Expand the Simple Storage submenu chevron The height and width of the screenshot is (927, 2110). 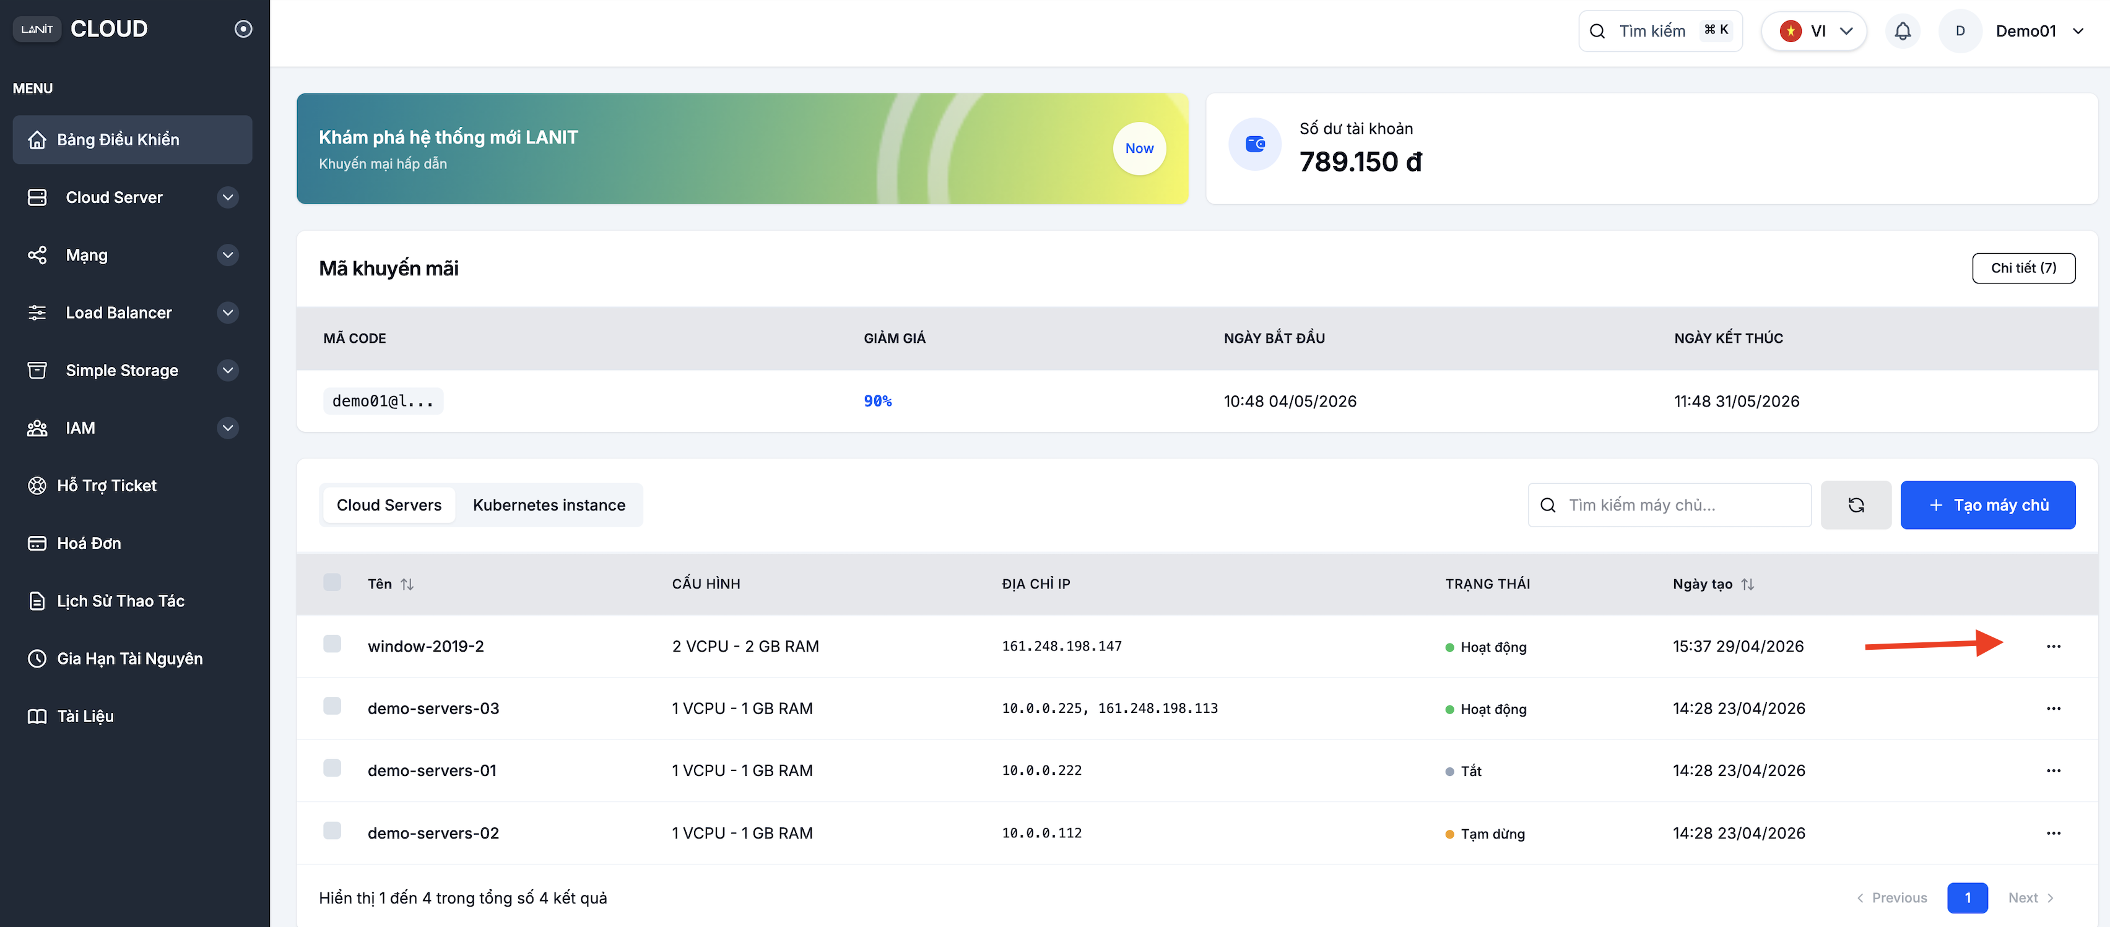228,370
